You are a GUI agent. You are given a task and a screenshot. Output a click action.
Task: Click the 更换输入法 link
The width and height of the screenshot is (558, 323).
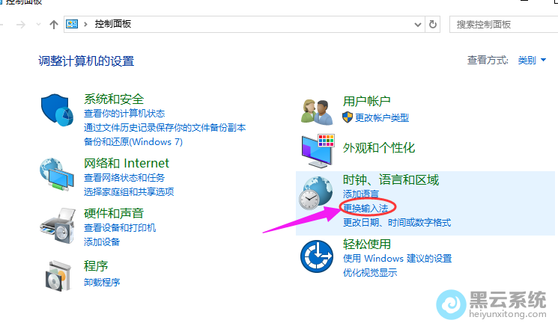click(366, 208)
